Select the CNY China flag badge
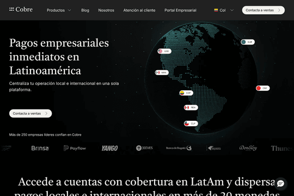The height and width of the screenshot is (196, 294). click(263, 88)
